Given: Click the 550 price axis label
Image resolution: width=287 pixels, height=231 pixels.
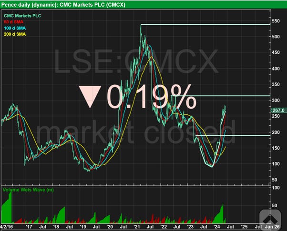Looking at the screenshot, I should coord(276,21).
